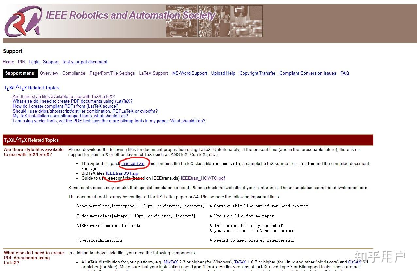Viewport: 417px width, 271px height.
Task: Jump to 'My TeX installation uses bitmapped fonts' topic
Action: (x=70, y=116)
